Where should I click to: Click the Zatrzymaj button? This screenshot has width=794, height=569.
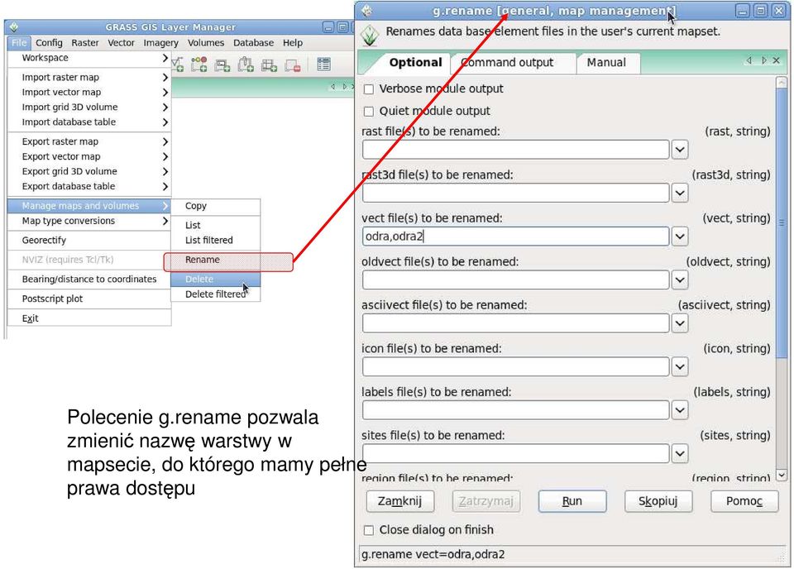pos(486,501)
